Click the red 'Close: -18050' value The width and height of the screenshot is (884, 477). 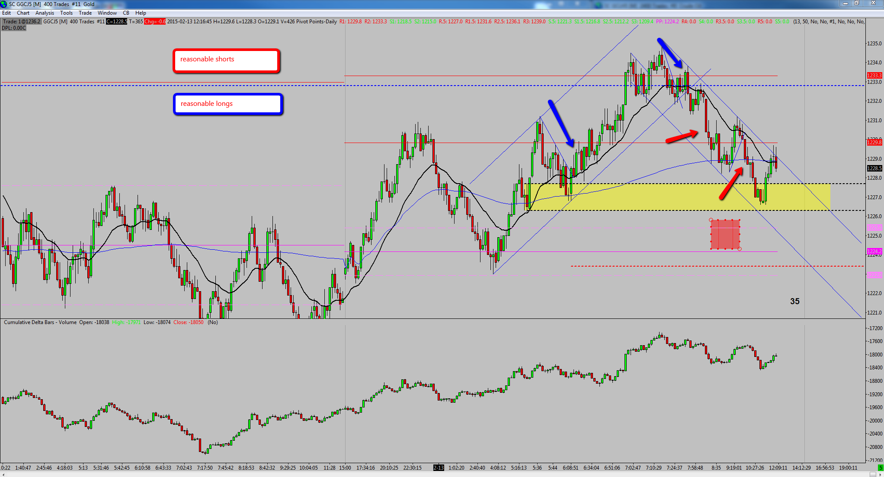point(188,322)
